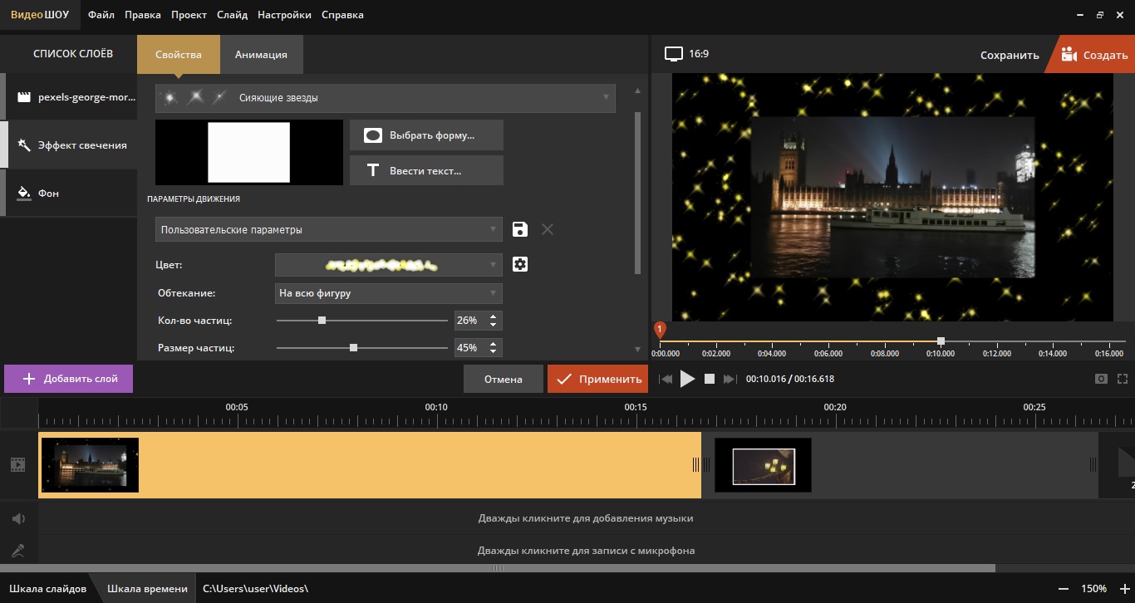Switch to the Анимация tab
This screenshot has height=603, width=1135.
tap(261, 55)
